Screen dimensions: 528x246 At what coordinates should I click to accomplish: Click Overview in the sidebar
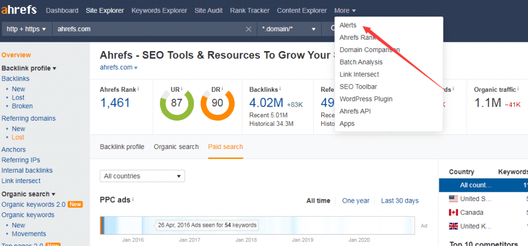coord(16,55)
